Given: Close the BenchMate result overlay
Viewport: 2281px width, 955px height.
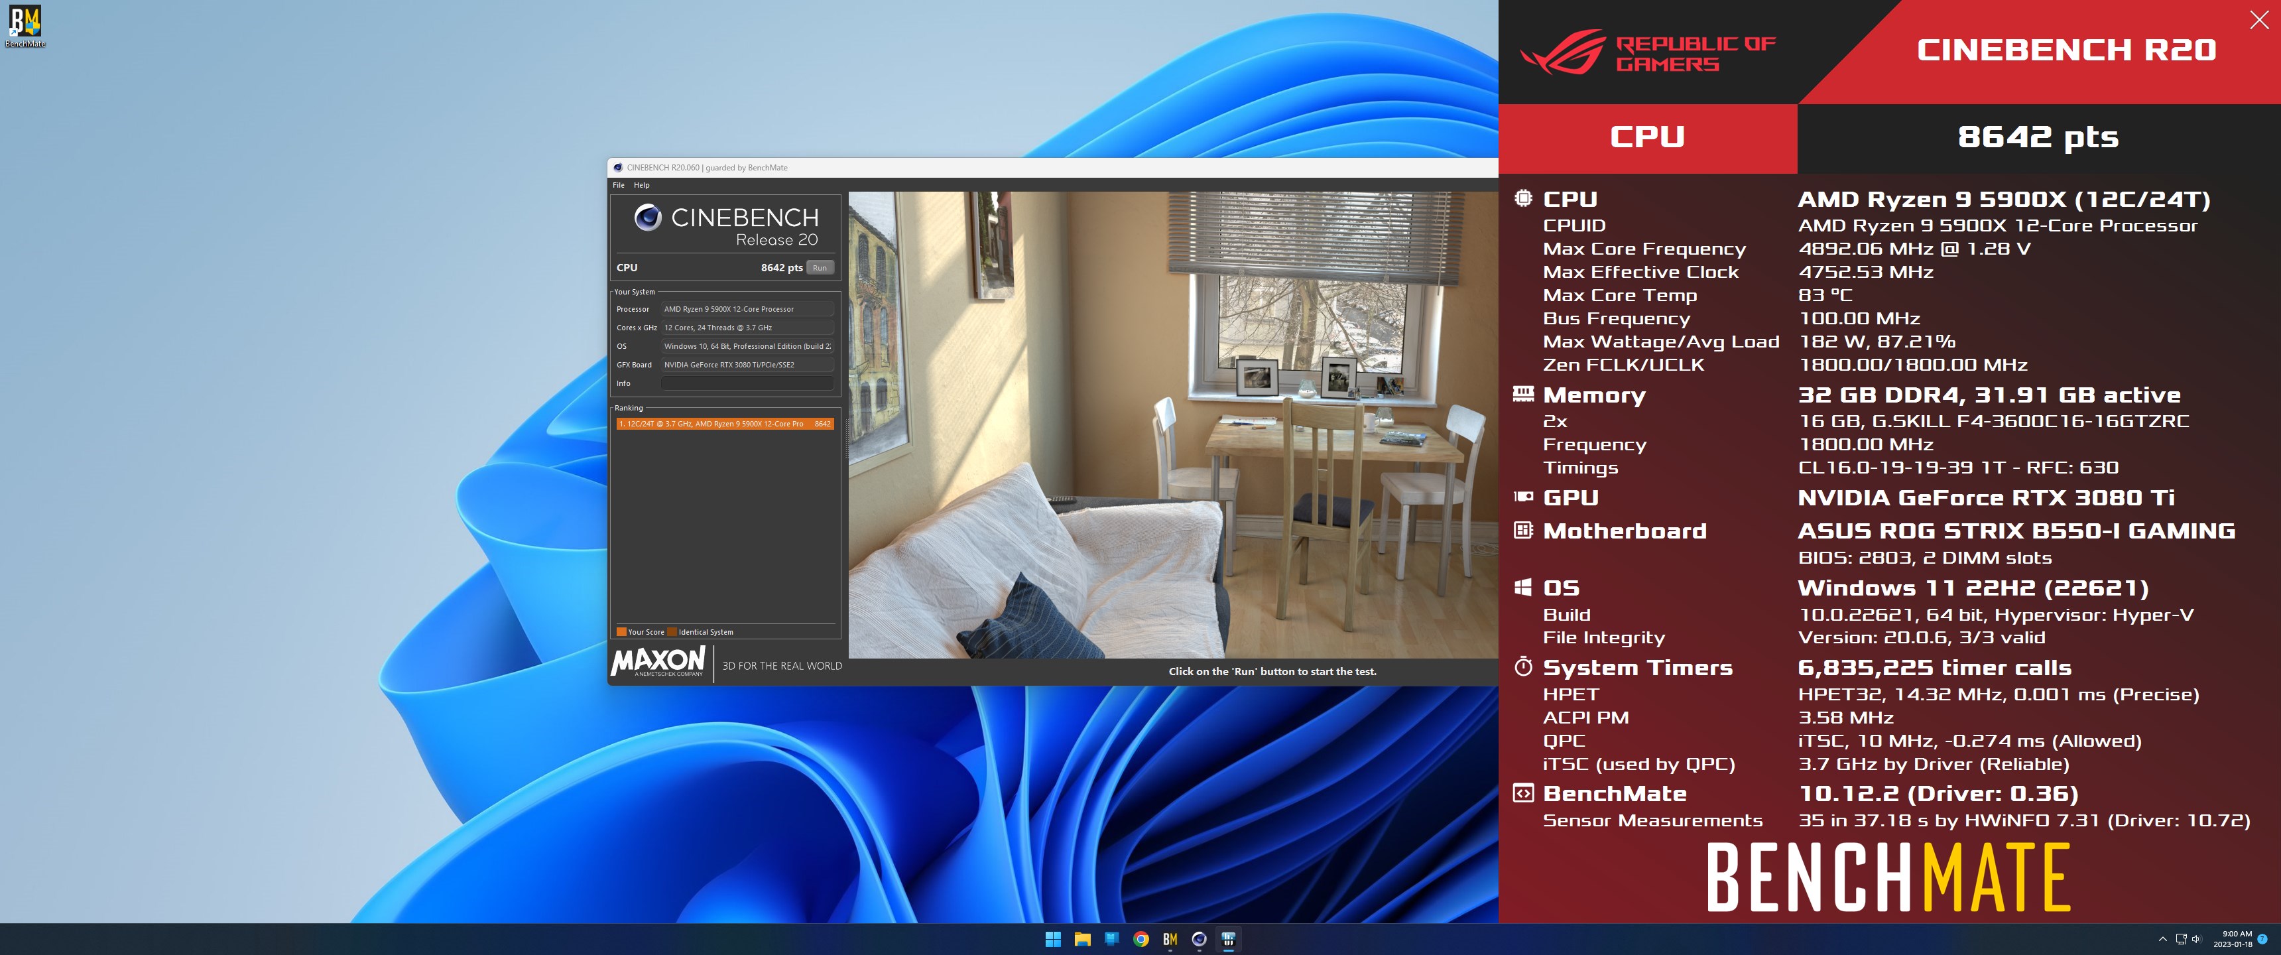Looking at the screenshot, I should click(x=2259, y=21).
